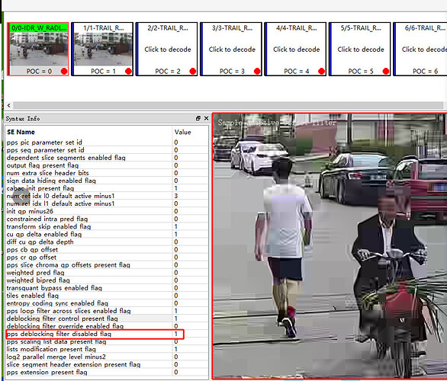Click the red dot on the POC = 5 frame

[x=386, y=71]
